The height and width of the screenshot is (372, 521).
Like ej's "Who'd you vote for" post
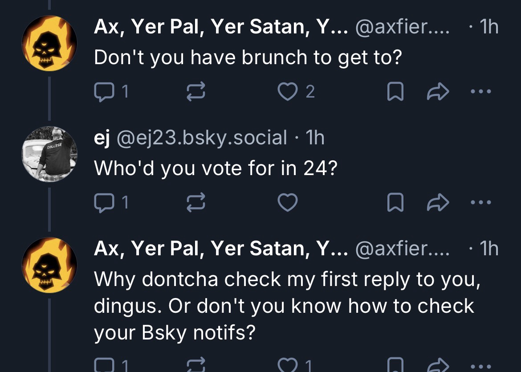pos(287,203)
